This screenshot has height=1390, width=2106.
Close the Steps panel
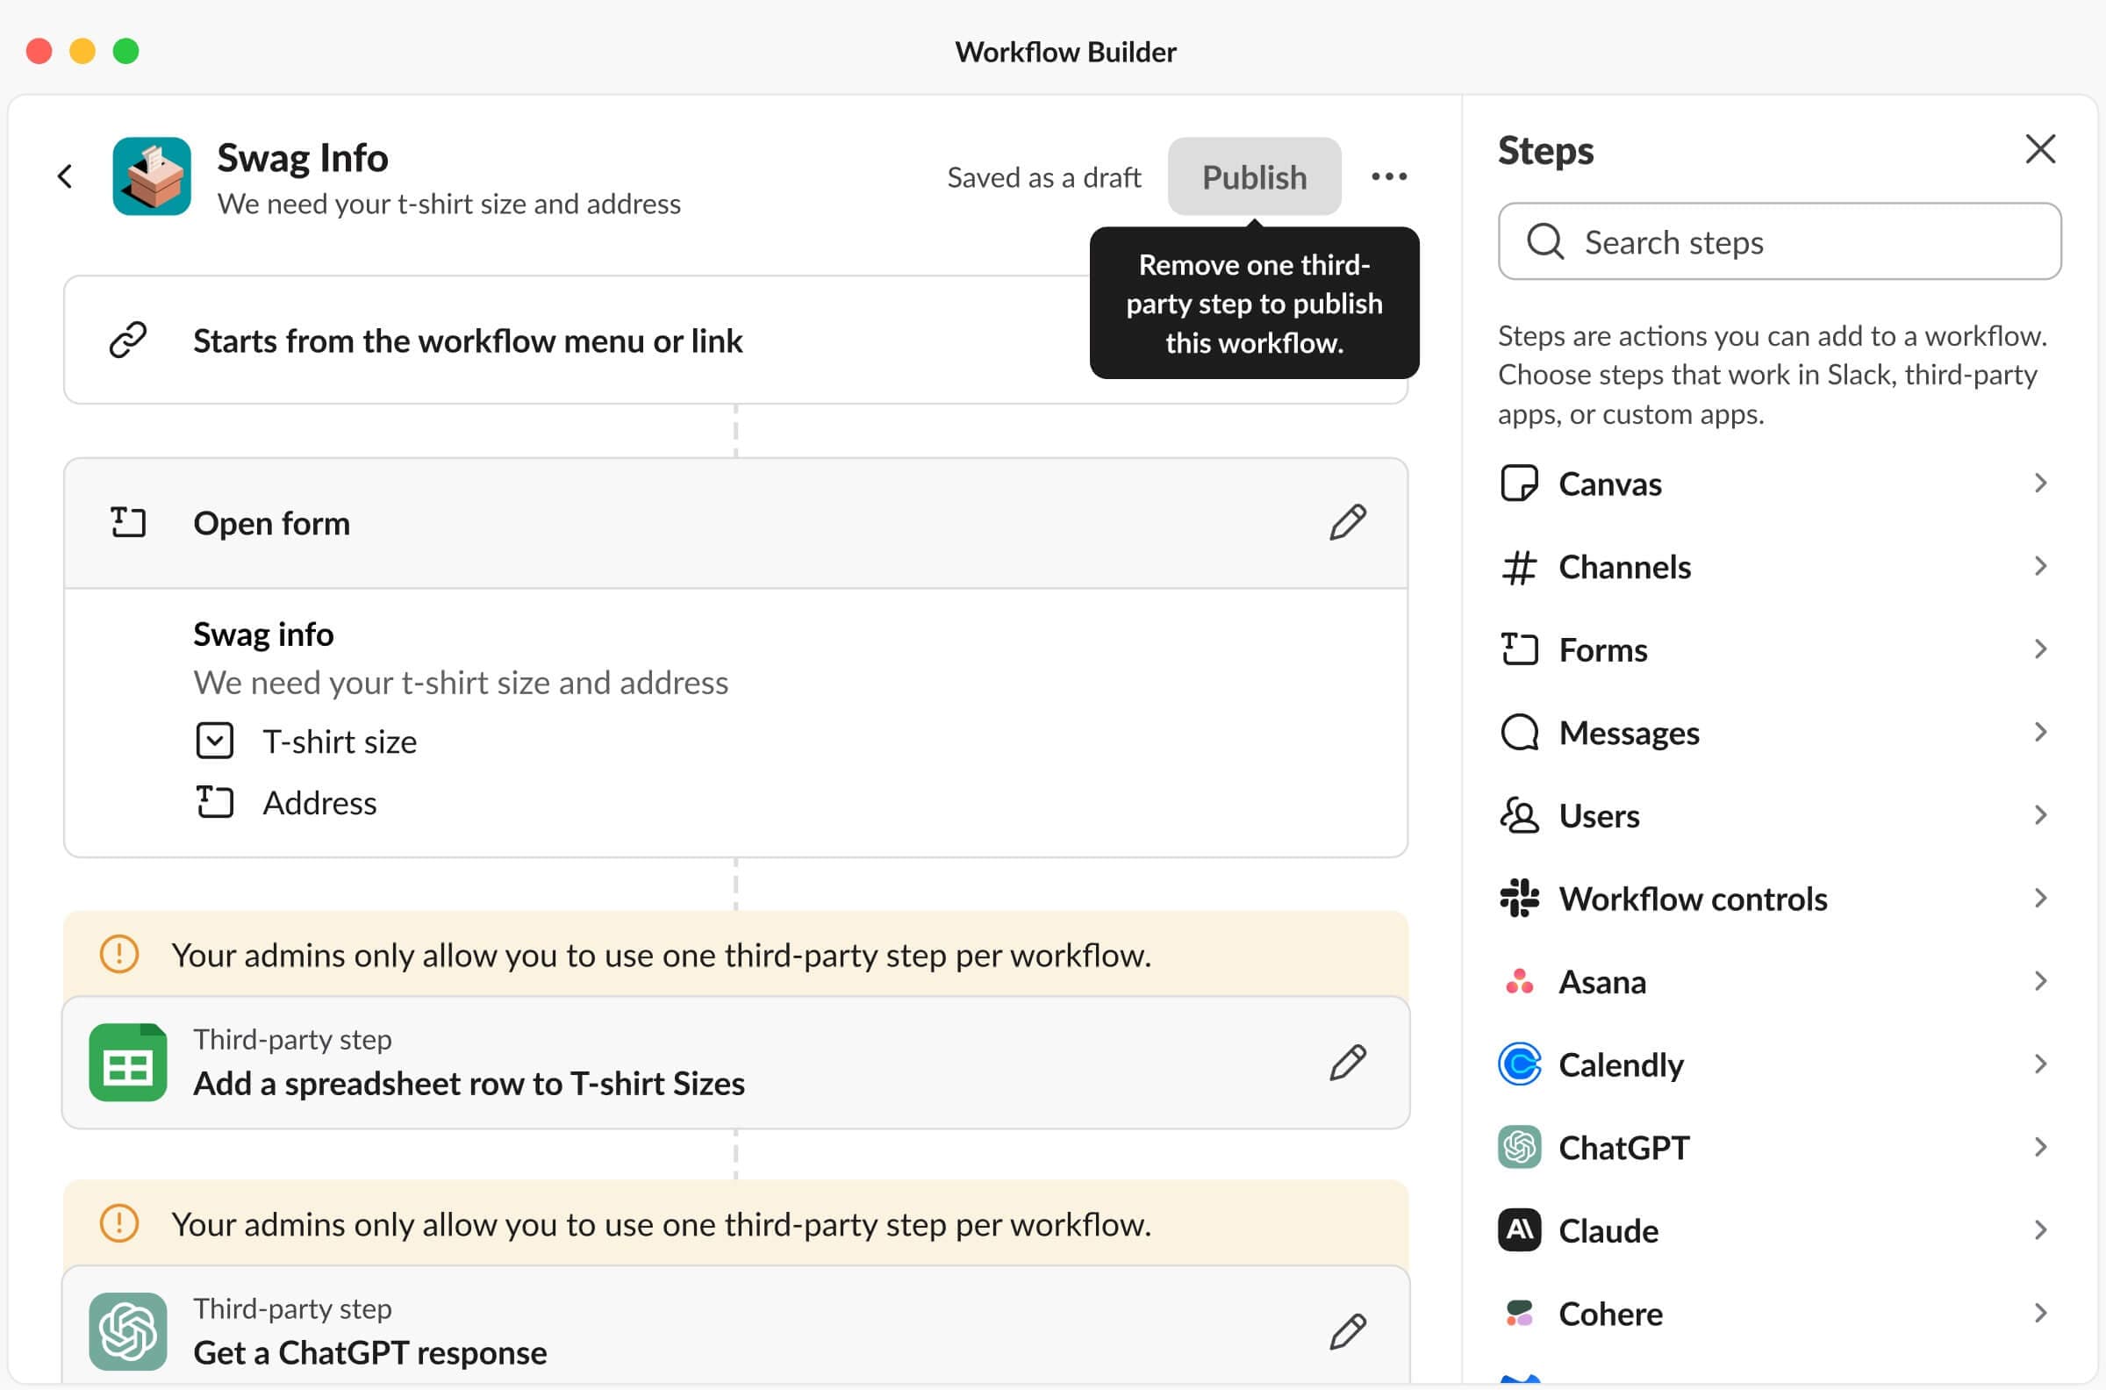click(2040, 149)
